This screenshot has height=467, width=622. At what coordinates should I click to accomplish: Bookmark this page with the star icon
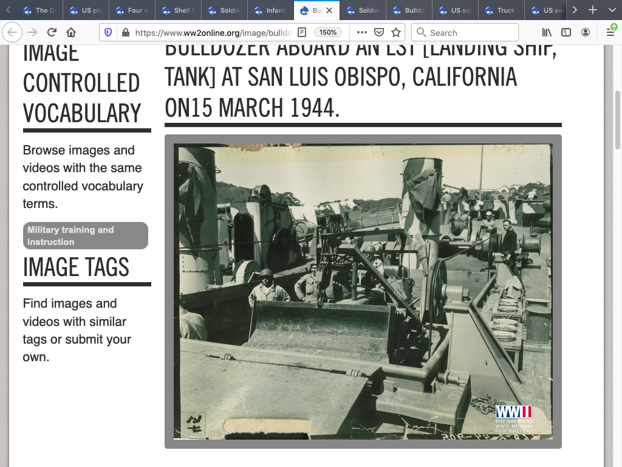click(396, 32)
